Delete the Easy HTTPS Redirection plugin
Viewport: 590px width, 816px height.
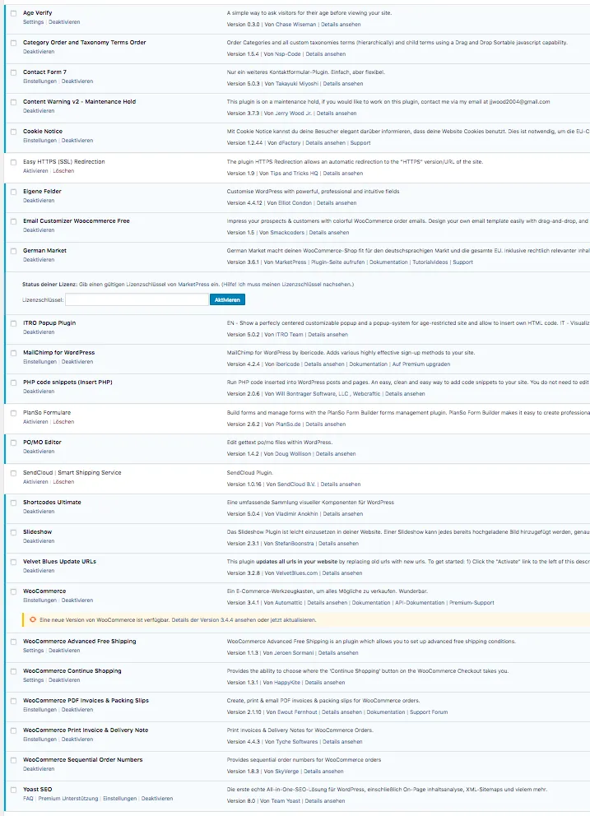[63, 171]
